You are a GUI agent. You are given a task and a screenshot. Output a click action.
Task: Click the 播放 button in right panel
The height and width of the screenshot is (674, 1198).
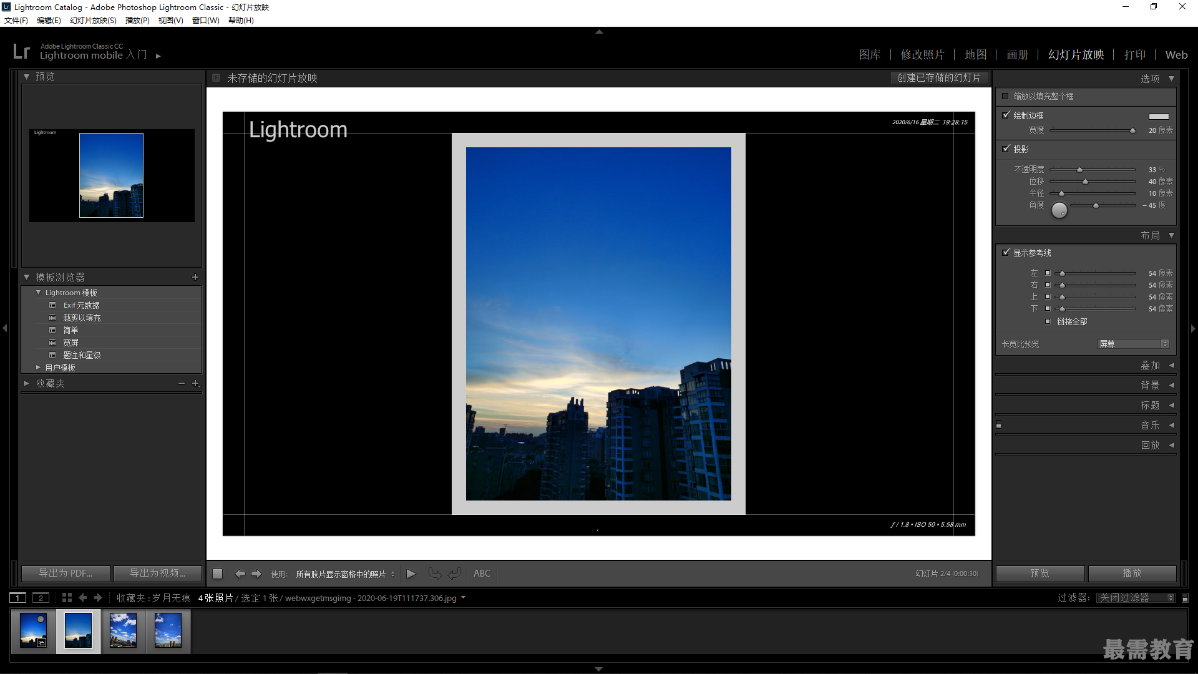[1132, 574]
